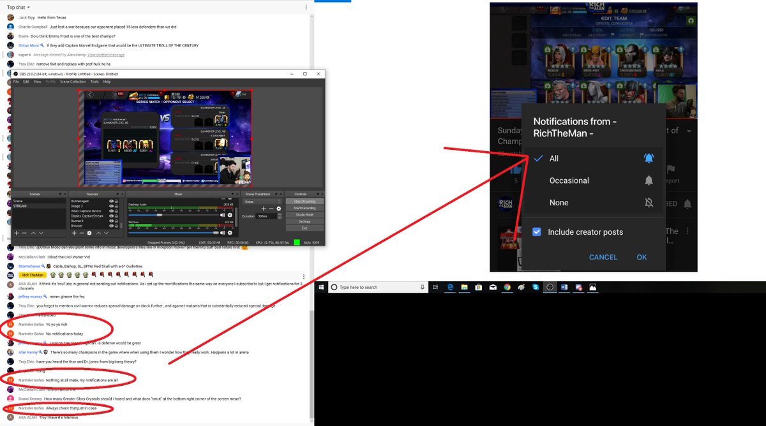Open File menu in OBS
The width and height of the screenshot is (766, 426).
17,82
